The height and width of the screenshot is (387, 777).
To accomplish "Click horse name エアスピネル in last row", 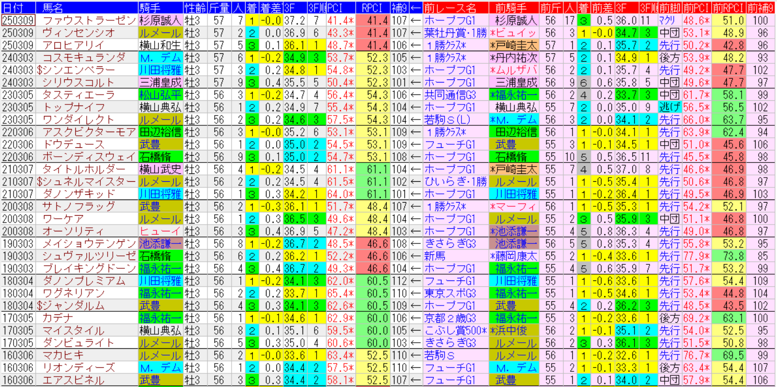I will point(73,380).
